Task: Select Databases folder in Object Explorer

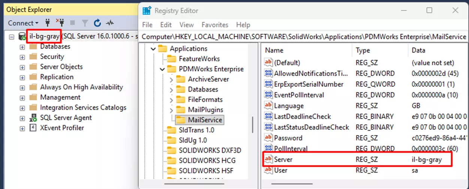Action: (55, 46)
